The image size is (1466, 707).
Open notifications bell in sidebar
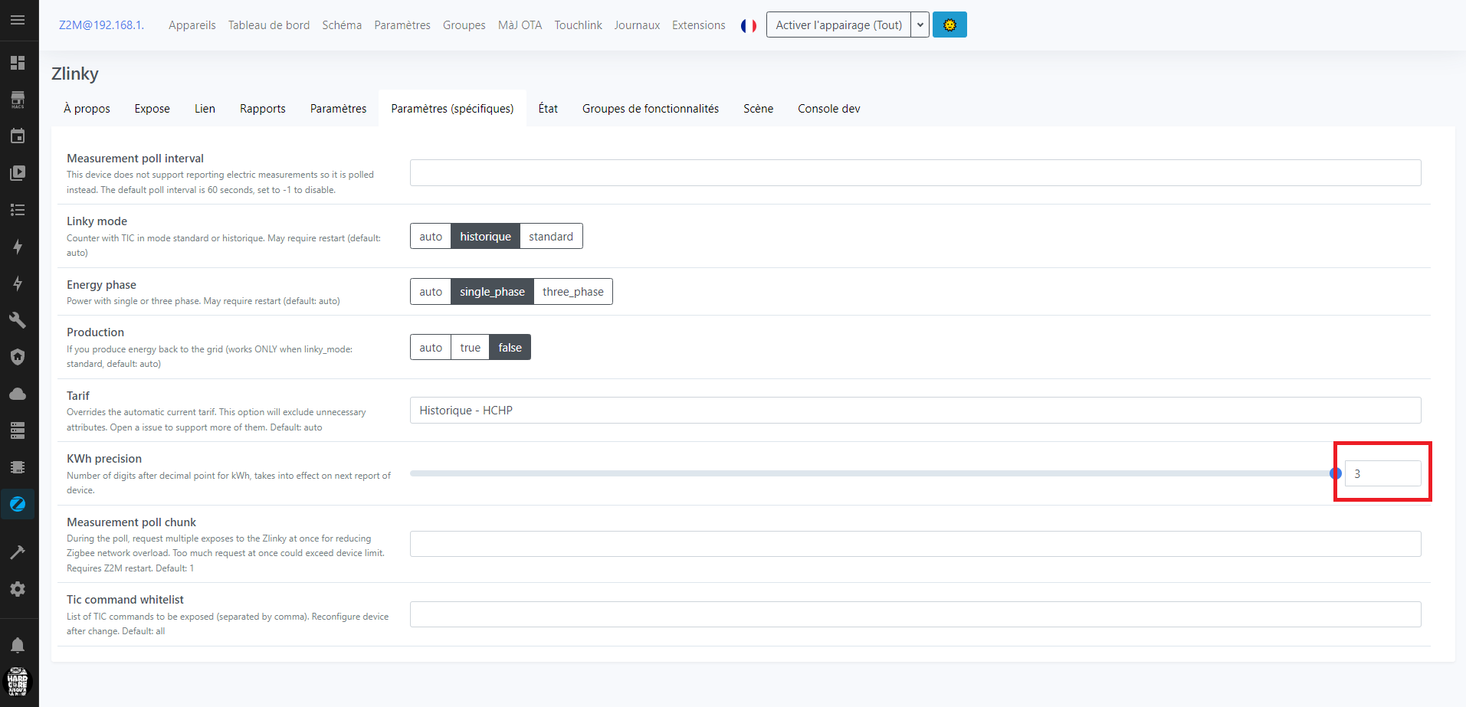[x=18, y=645]
